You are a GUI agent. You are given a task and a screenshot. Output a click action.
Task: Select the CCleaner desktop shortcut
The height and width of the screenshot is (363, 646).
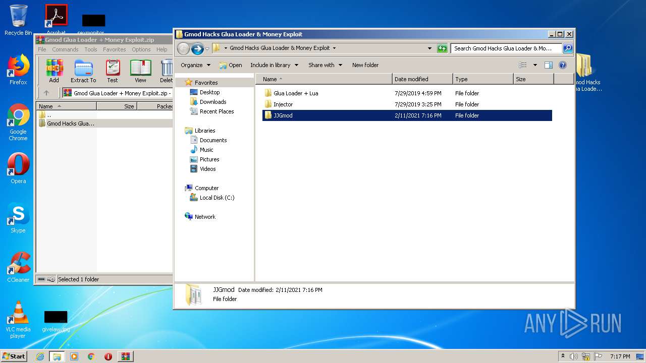point(18,267)
